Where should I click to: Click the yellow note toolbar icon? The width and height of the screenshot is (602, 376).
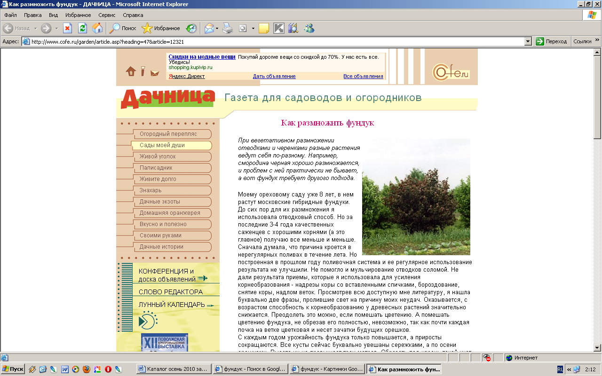coord(263,28)
